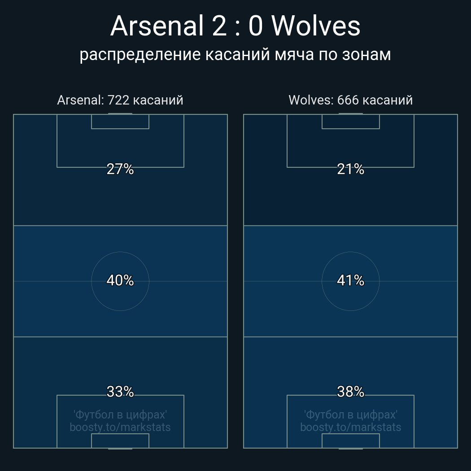Click Wolves' 38% defensive zone label

pyautogui.click(x=350, y=392)
